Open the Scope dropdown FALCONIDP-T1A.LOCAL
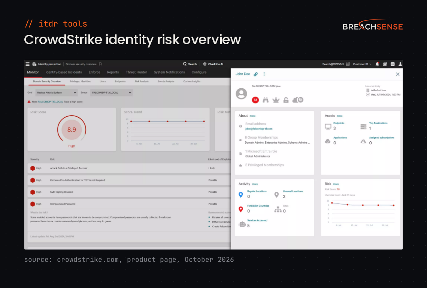 (x=111, y=93)
